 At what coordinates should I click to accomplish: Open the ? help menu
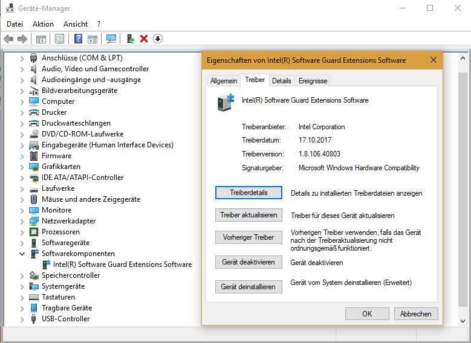pos(99,24)
